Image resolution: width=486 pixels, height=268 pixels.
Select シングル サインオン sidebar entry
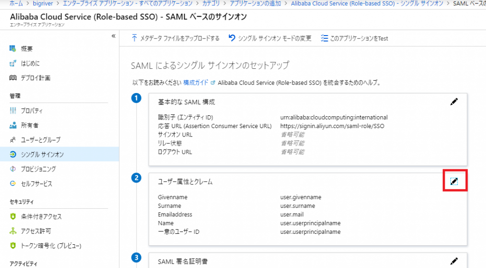tap(59, 154)
